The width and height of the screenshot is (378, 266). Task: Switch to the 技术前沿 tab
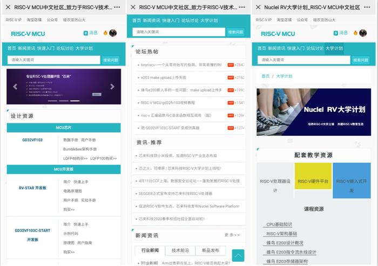180,250
